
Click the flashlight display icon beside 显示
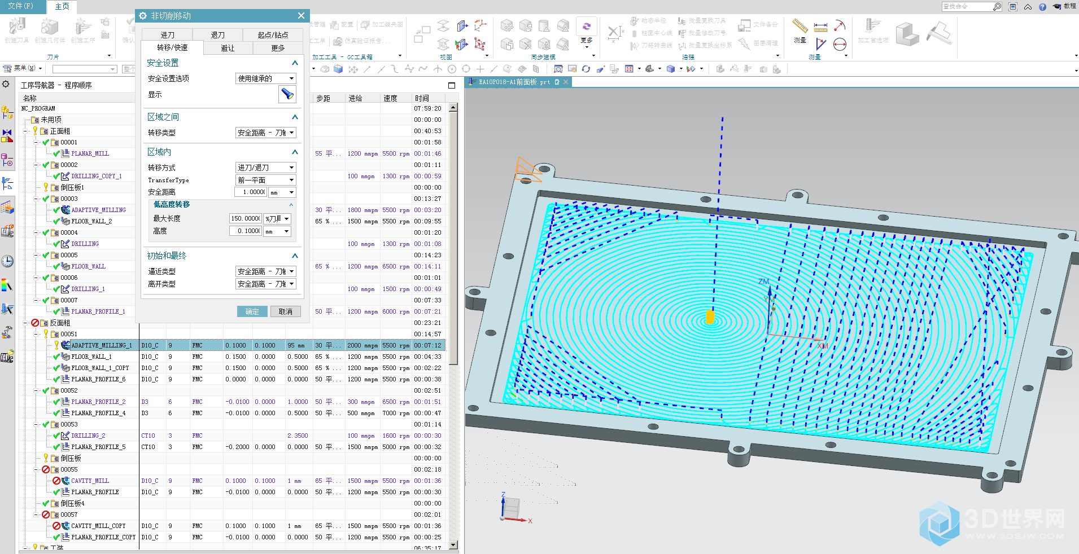pyautogui.click(x=287, y=94)
